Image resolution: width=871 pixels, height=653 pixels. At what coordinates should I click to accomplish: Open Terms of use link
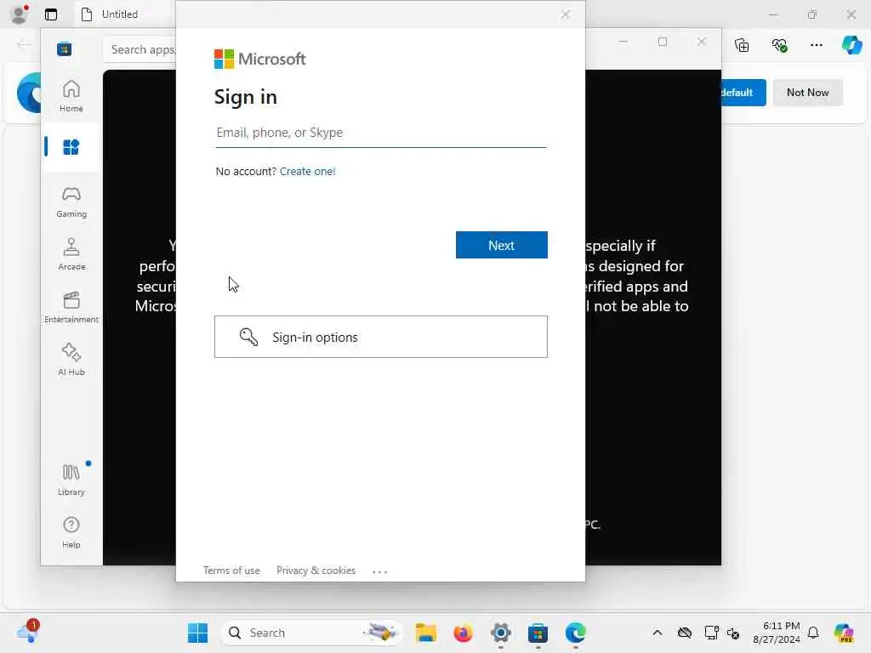[x=231, y=571]
